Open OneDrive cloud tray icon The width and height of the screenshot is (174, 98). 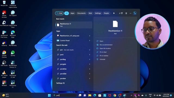(142, 95)
